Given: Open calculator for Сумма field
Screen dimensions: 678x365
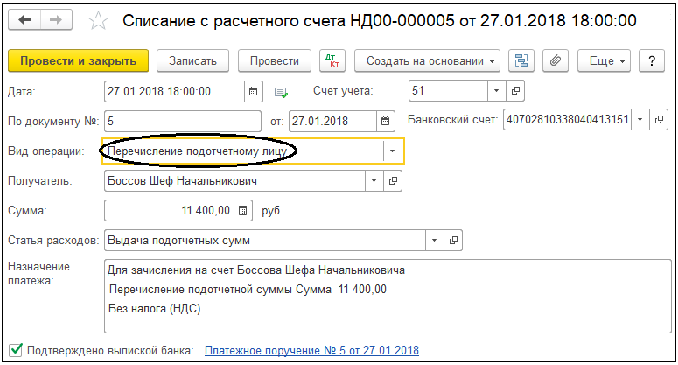Looking at the screenshot, I should click(243, 211).
